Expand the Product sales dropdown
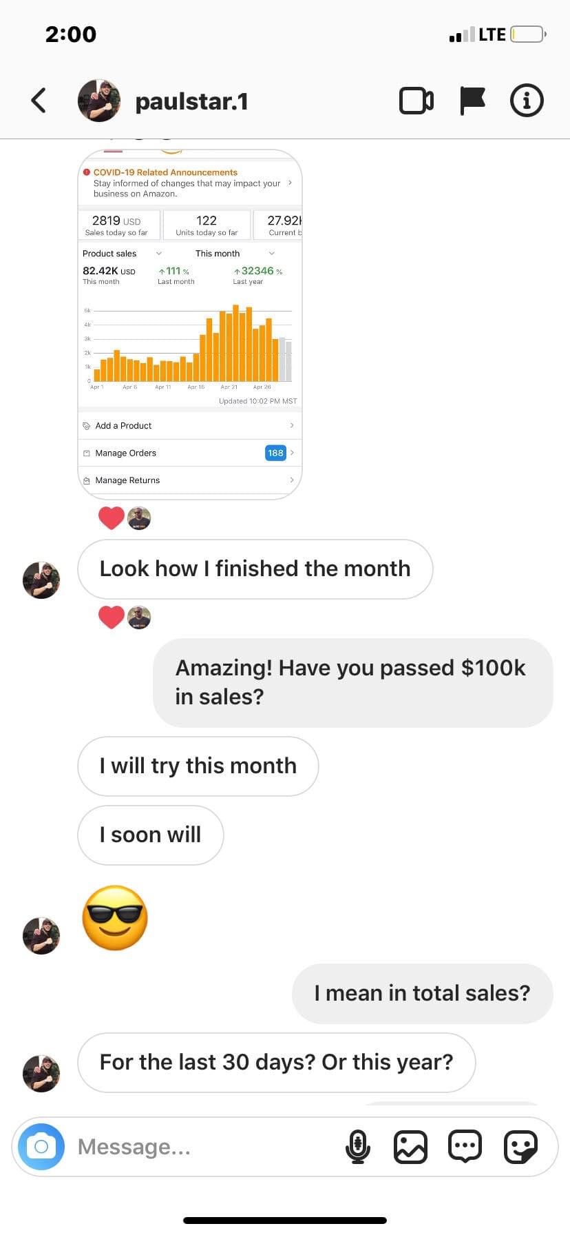 (x=159, y=254)
